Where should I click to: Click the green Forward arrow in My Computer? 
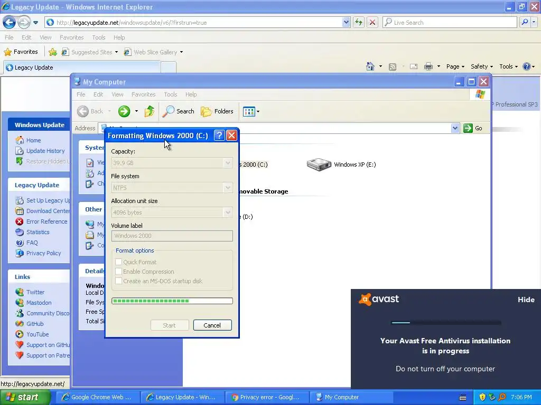click(x=124, y=111)
